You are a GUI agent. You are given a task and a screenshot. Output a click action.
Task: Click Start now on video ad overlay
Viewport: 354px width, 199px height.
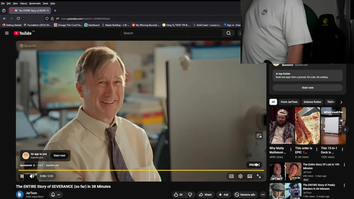[59, 156]
